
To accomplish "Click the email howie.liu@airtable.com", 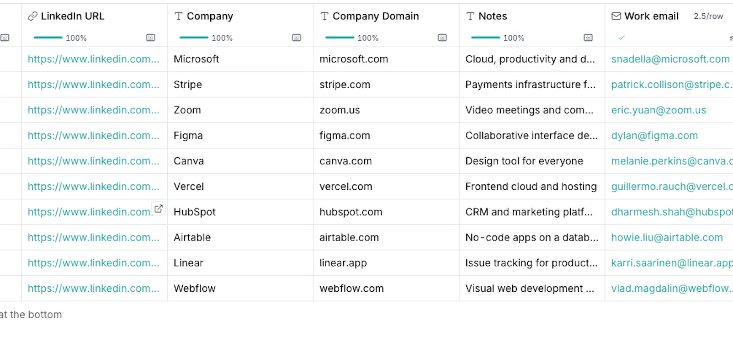I will [667, 237].
